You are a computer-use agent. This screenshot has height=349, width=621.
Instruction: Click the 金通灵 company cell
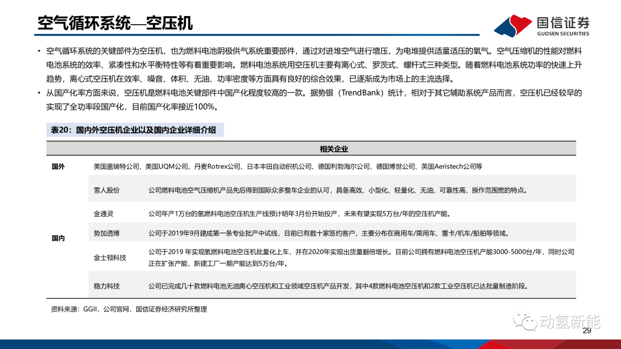coord(103,214)
